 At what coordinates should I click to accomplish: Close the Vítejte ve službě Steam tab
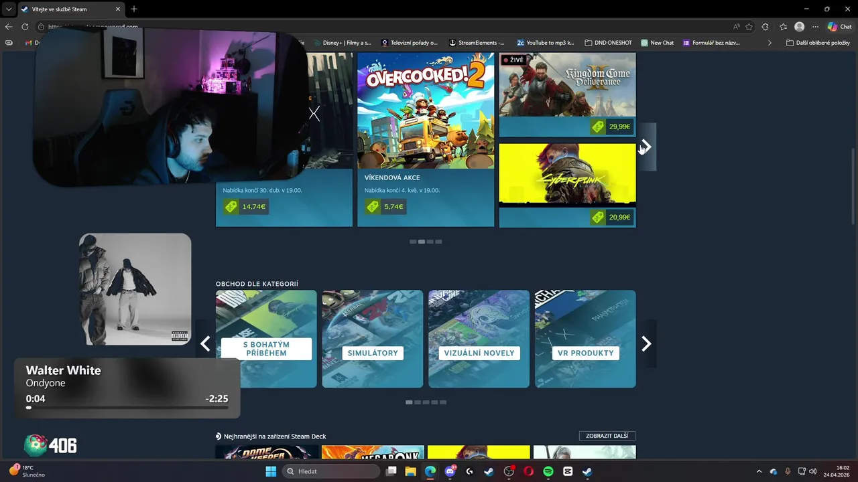[x=118, y=9]
